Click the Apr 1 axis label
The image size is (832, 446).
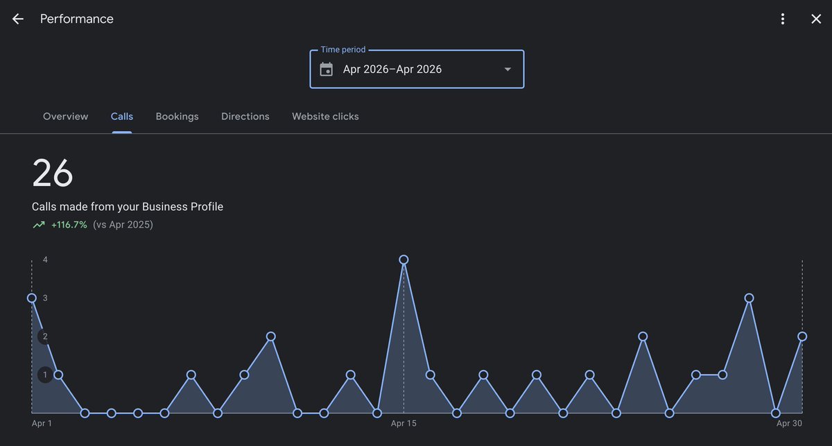tap(42, 423)
